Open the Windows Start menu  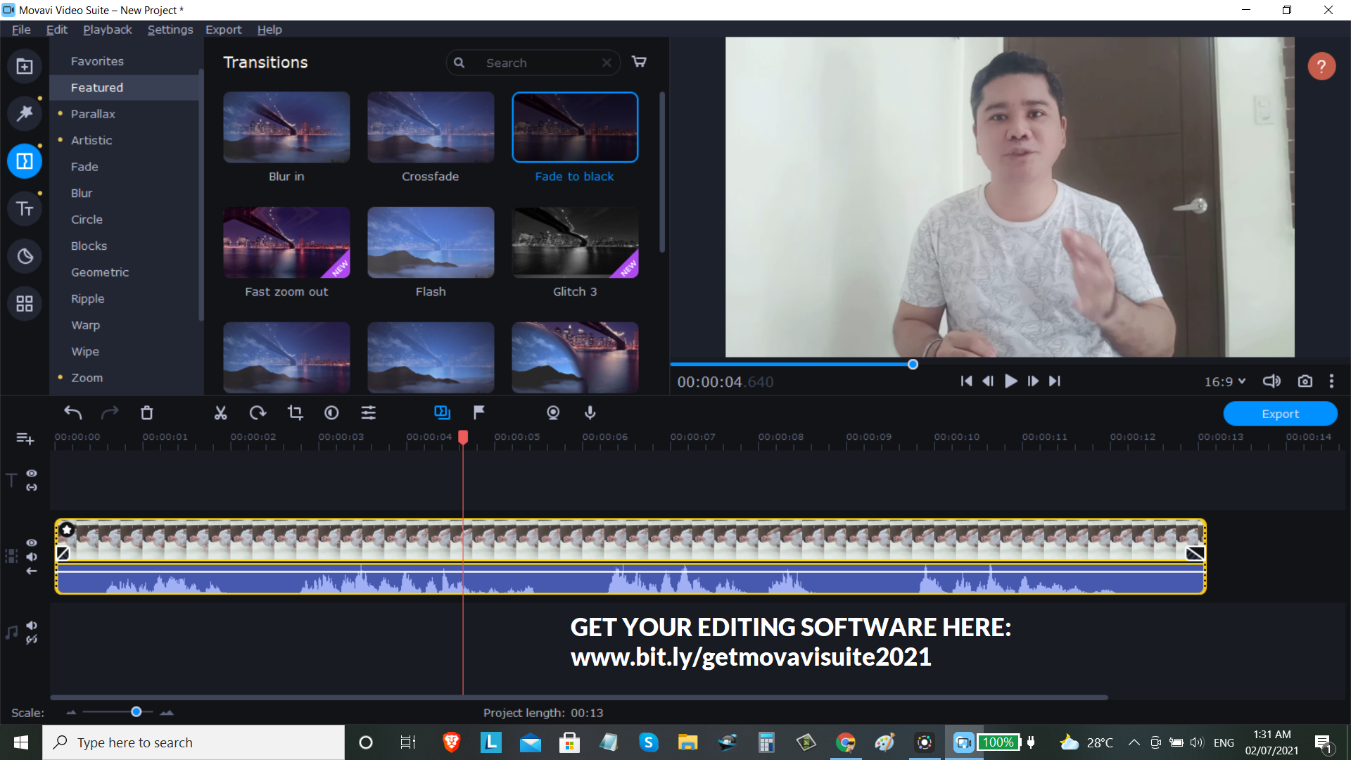point(21,742)
